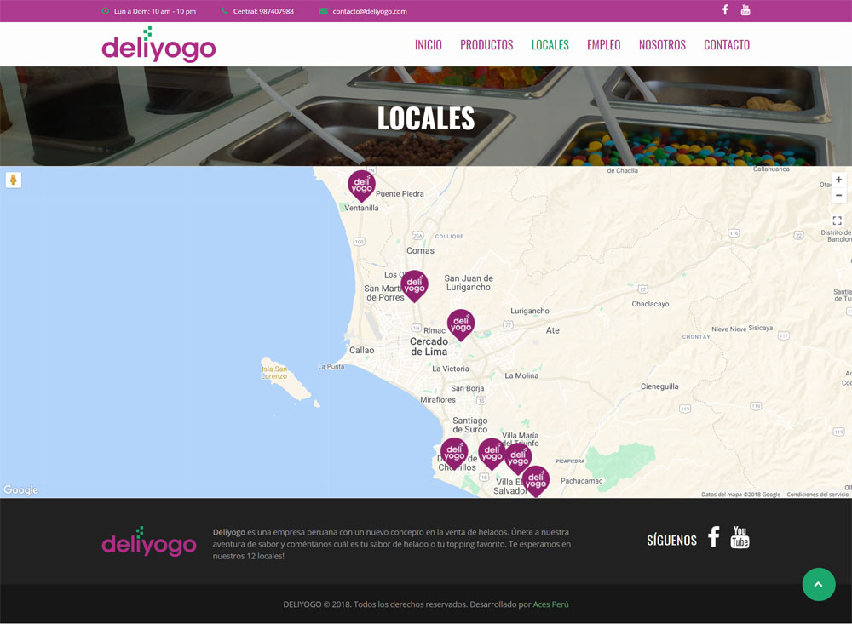The image size is (852, 624).
Task: Click the 'Lun a Dom: 10 am - 10 pm' text
Action: (155, 11)
